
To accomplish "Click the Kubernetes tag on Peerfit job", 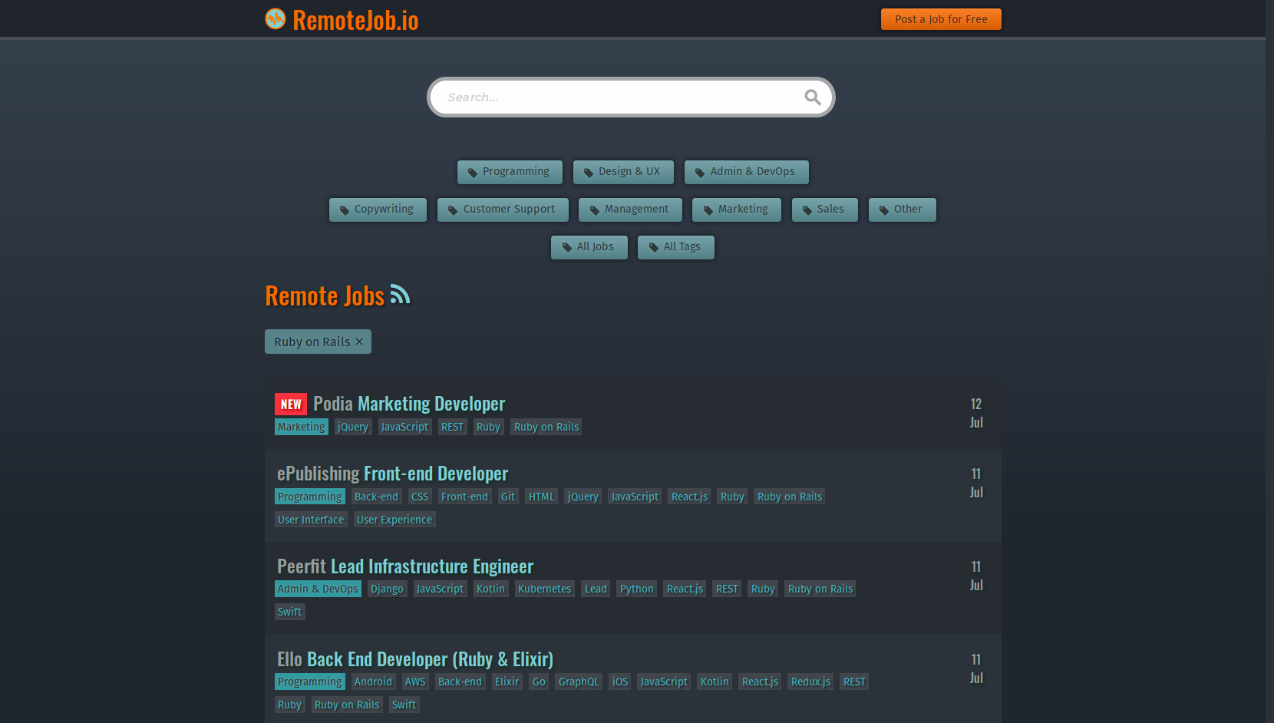I will coord(545,589).
